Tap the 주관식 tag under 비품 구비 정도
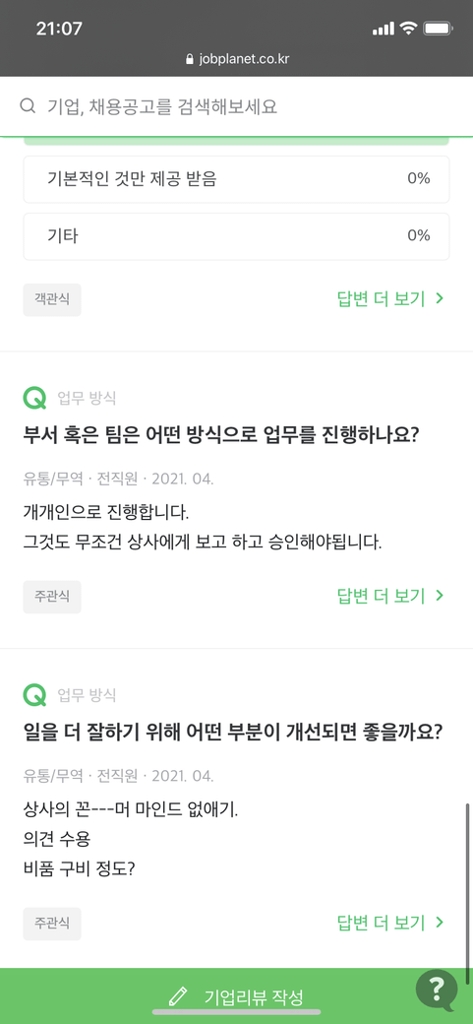Viewport: 473px width, 1024px height. pyautogui.click(x=52, y=924)
